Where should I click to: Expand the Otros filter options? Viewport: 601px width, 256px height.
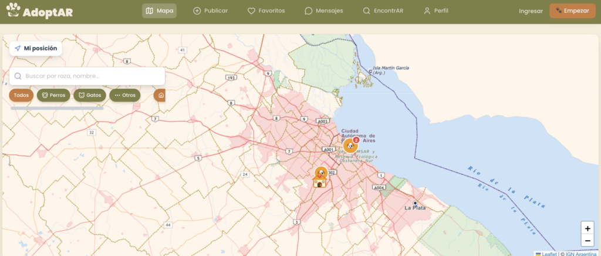tap(124, 95)
